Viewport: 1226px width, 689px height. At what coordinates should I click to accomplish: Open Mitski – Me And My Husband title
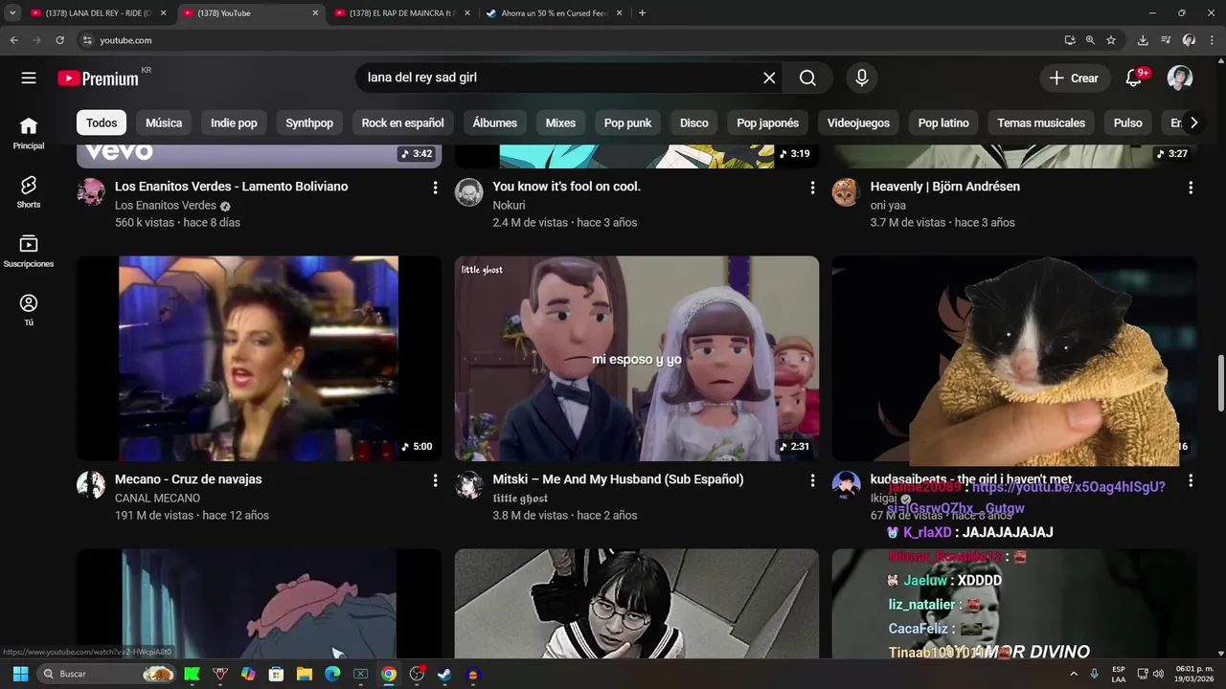pos(618,479)
